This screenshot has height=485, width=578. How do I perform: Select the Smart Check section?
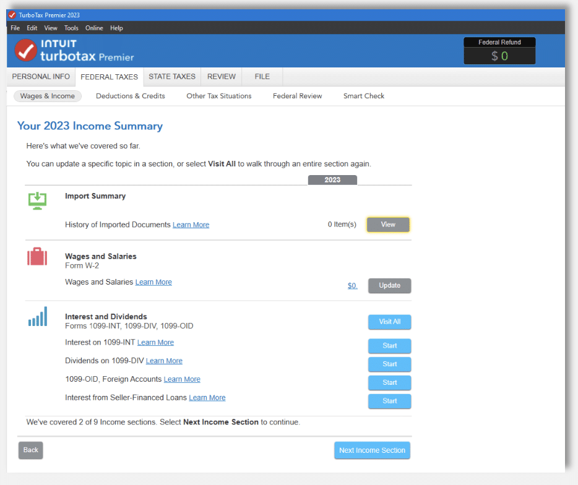click(363, 96)
